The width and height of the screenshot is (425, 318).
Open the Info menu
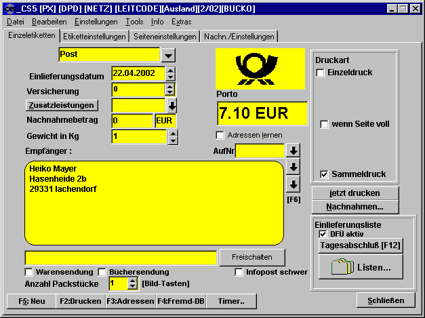(x=157, y=22)
